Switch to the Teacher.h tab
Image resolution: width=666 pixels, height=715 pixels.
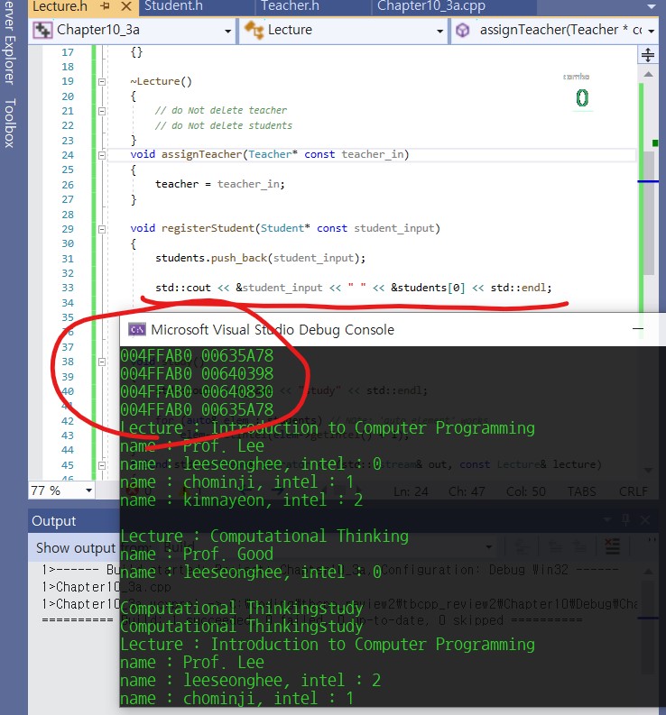tap(291, 6)
